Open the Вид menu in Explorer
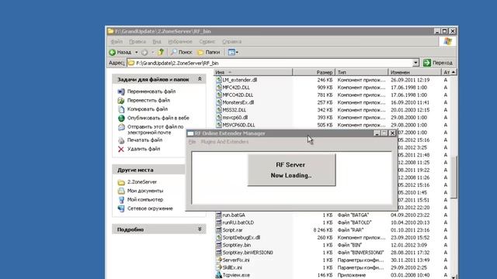Viewport: 497px width, 279px height. (157, 41)
